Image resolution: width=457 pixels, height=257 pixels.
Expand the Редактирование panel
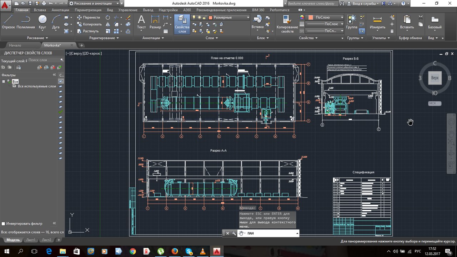(104, 38)
